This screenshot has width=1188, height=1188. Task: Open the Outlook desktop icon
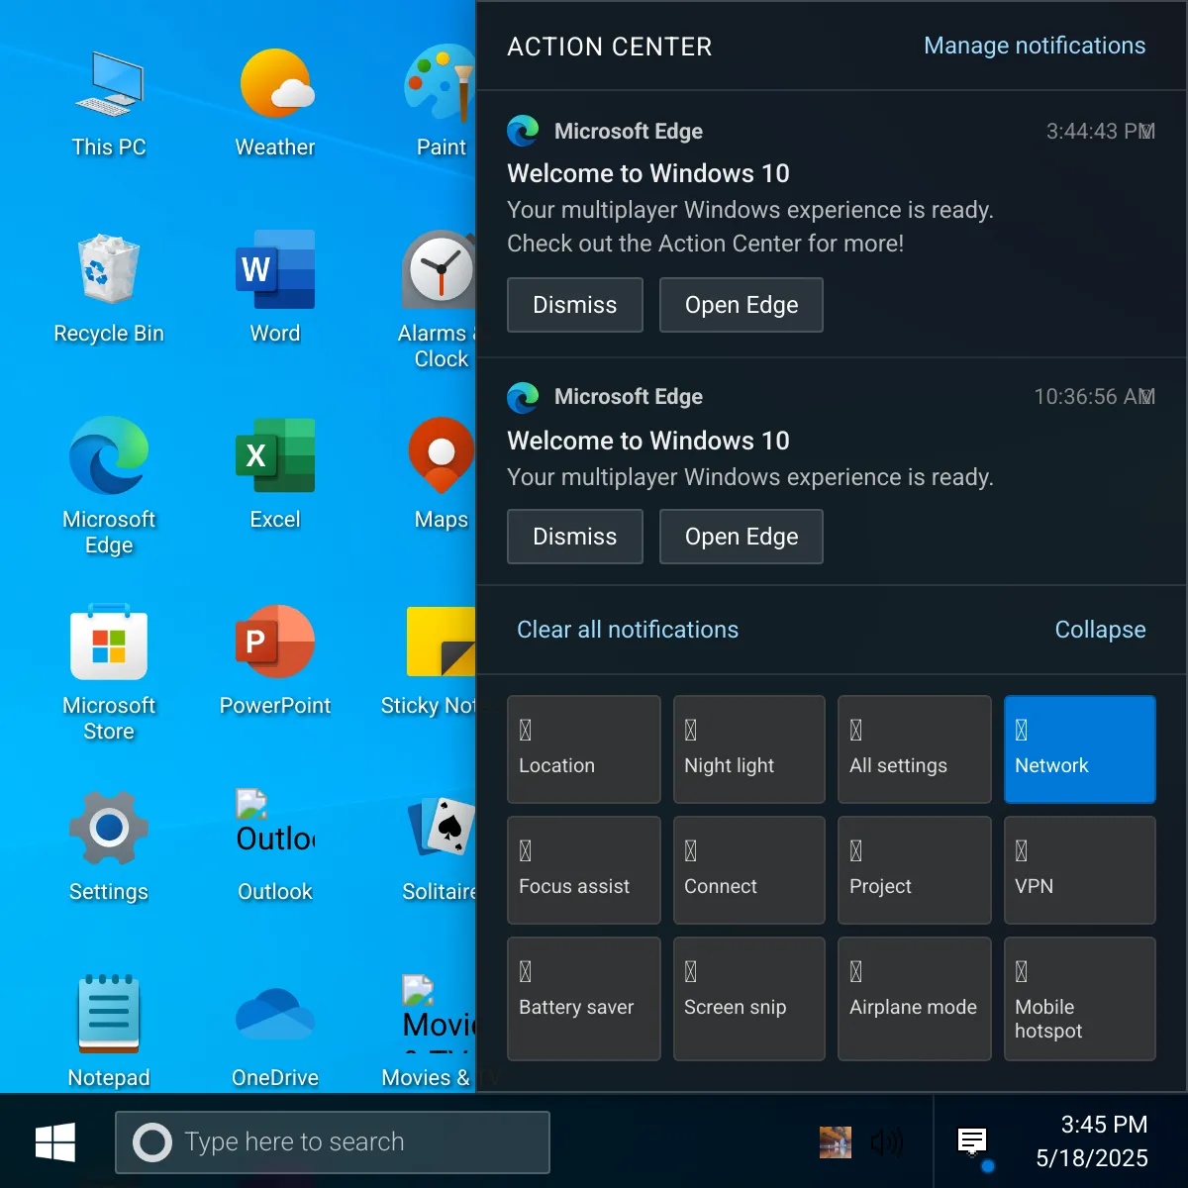[x=275, y=847]
